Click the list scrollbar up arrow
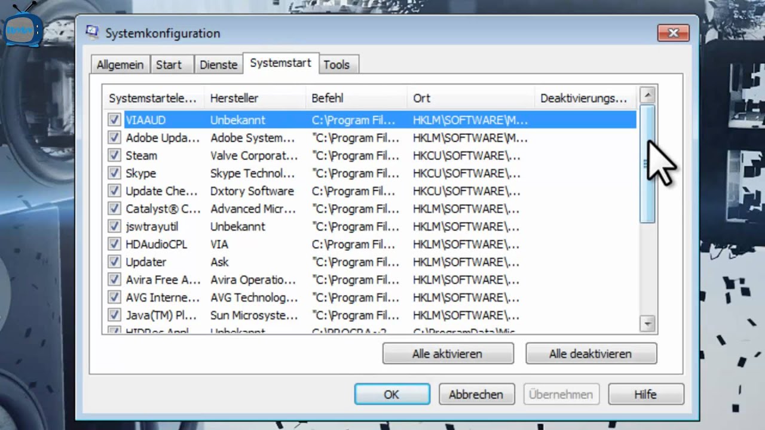This screenshot has width=765, height=430. 647,95
